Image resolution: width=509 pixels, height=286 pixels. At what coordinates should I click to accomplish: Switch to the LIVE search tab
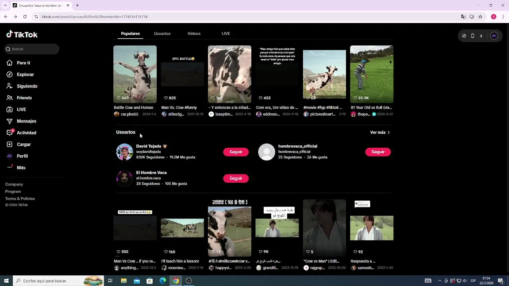226,33
